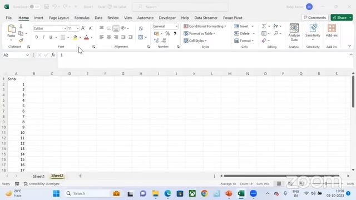Click the Increase Decimal icon
The height and width of the screenshot is (200, 356).
pos(156,41)
